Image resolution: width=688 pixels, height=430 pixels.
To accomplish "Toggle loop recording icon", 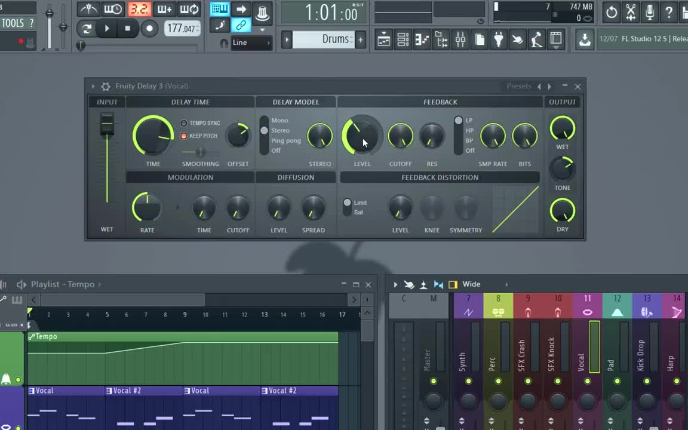I will coord(189,9).
